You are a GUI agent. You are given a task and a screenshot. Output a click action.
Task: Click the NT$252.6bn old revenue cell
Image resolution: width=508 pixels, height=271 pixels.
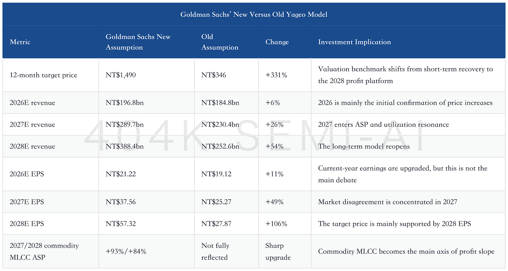[x=220, y=146]
